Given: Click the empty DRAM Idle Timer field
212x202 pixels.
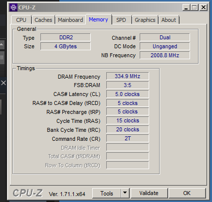Looking at the screenshot, I should 128,147.
